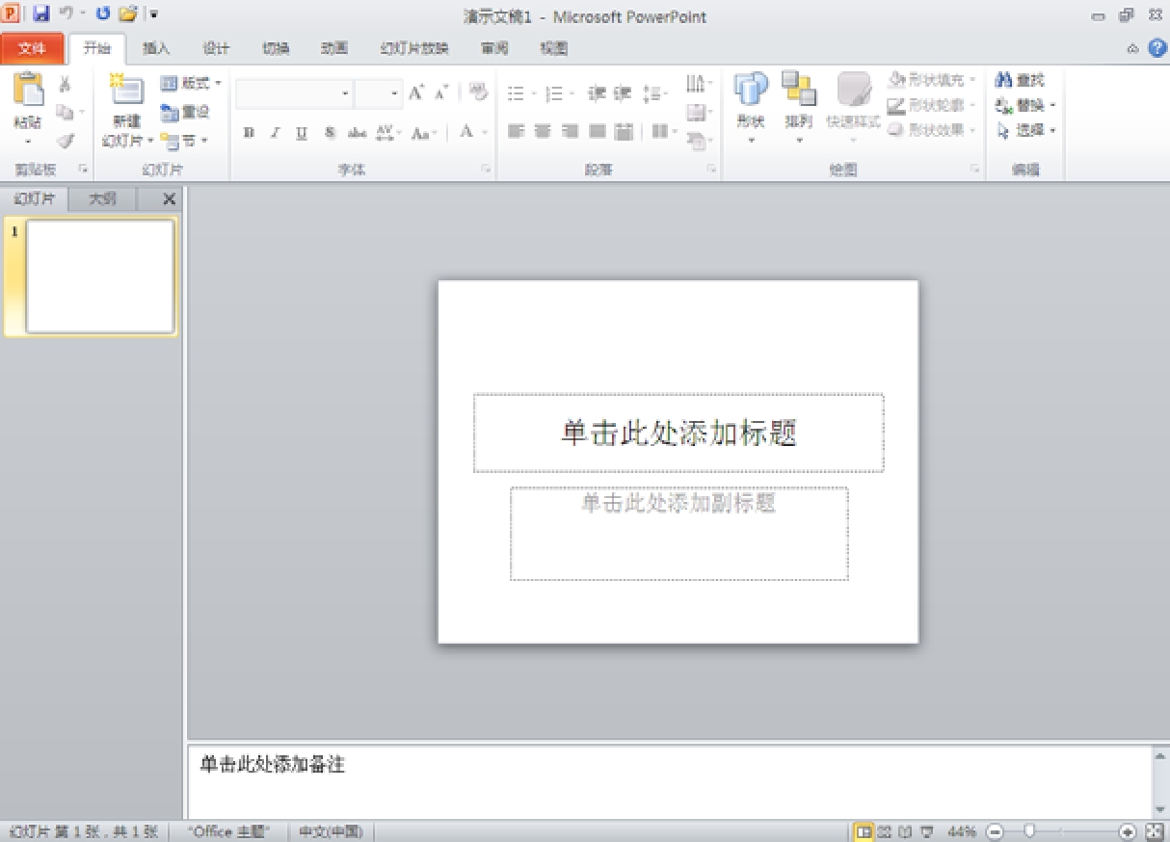Open the Layout (版式) dropdown
Screen dimensions: 1170x842
[x=191, y=84]
